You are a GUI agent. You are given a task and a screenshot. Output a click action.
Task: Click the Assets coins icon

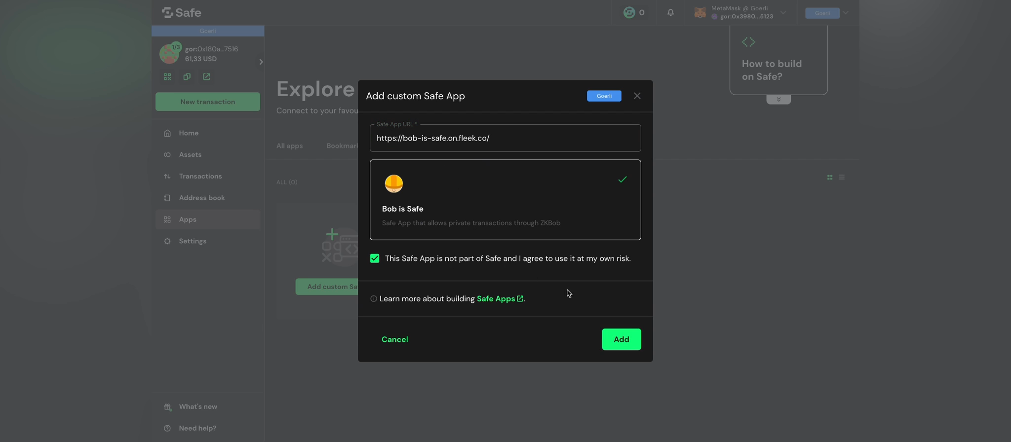click(167, 155)
